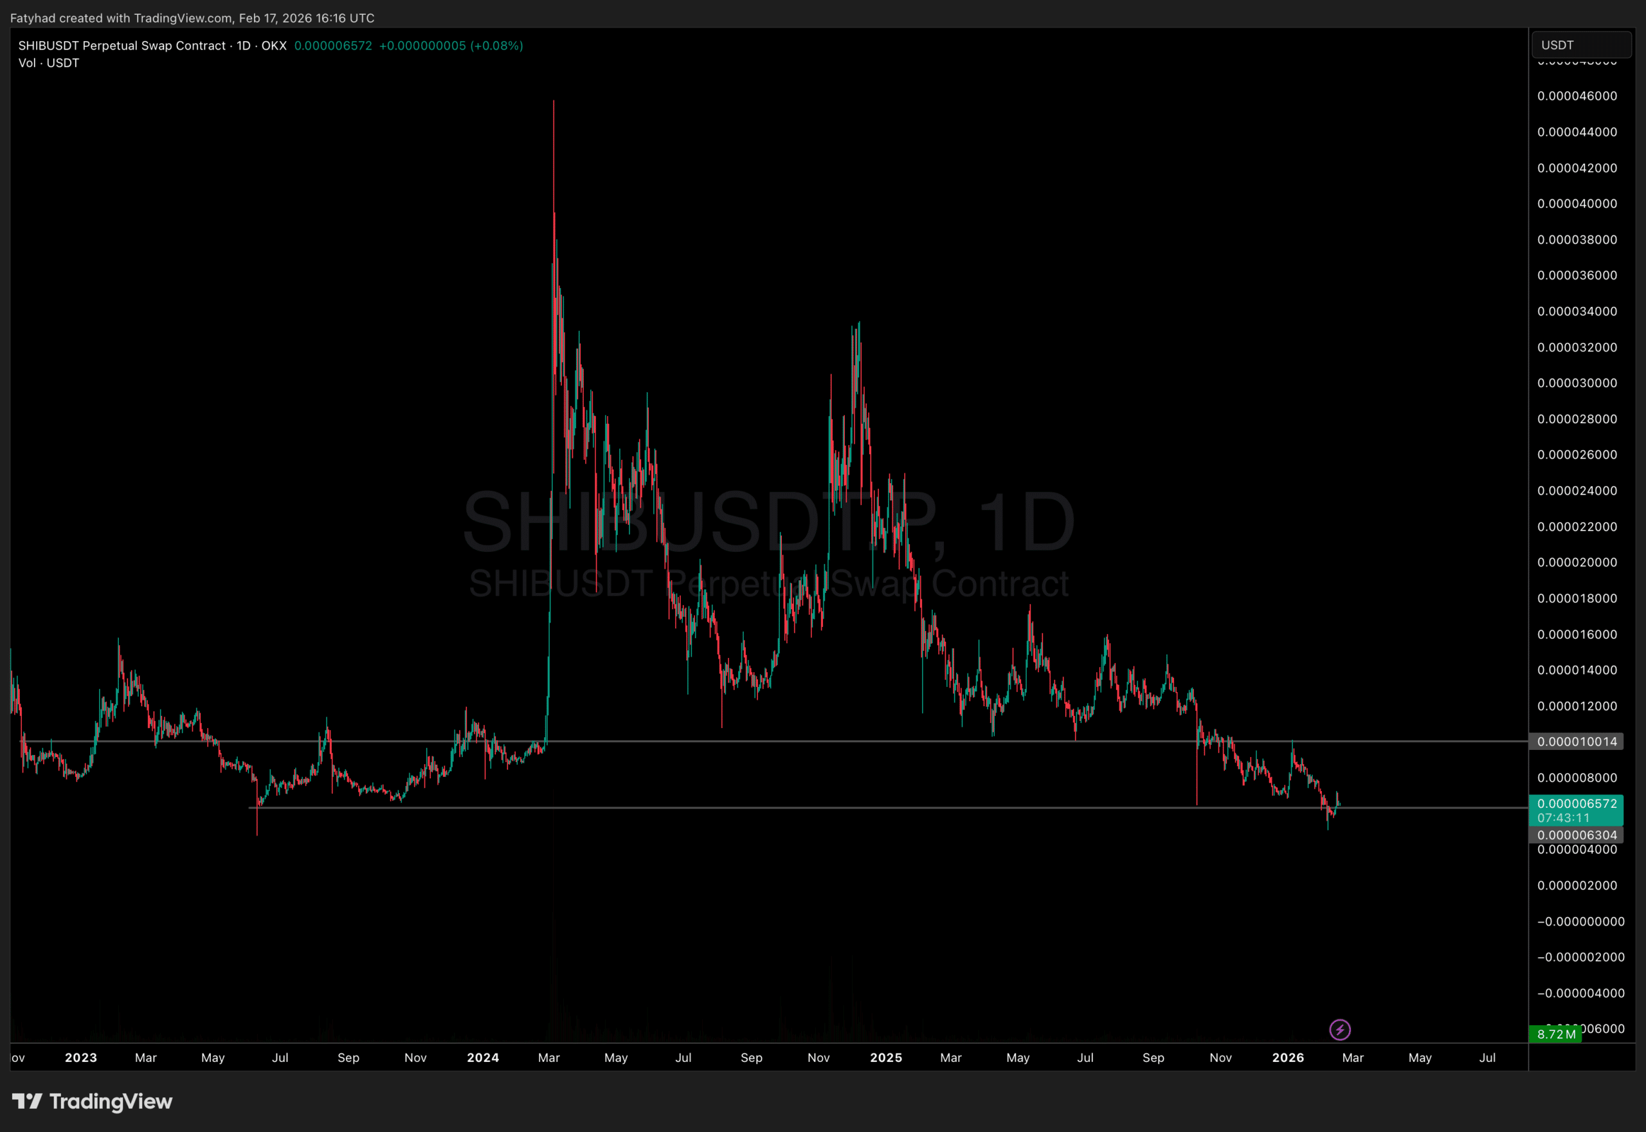Click the current price label 0.000006572

click(1579, 805)
